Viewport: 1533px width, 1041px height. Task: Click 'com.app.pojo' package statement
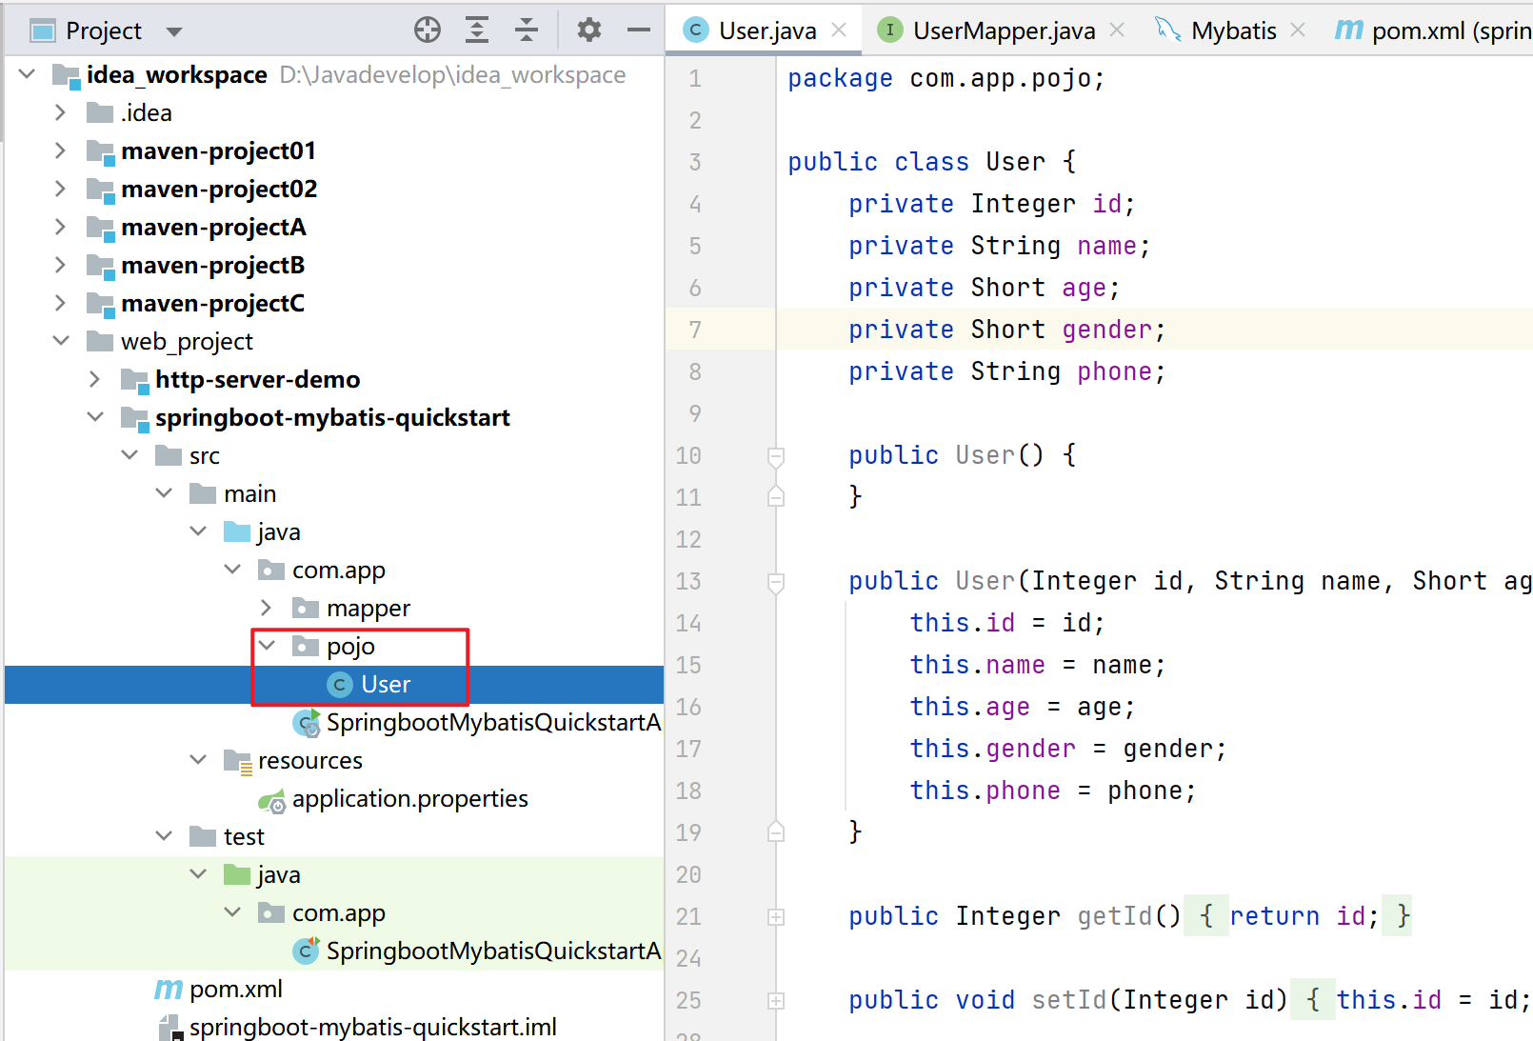pyautogui.click(x=1000, y=78)
